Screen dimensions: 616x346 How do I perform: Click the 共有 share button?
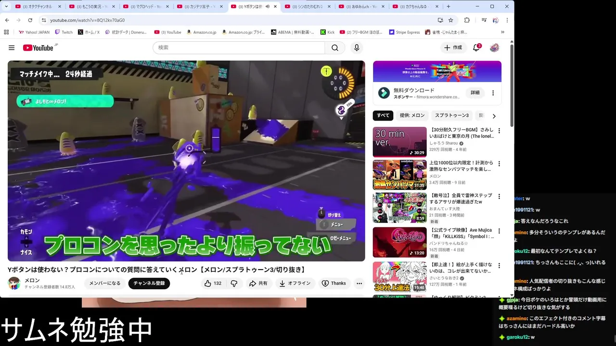pyautogui.click(x=258, y=283)
